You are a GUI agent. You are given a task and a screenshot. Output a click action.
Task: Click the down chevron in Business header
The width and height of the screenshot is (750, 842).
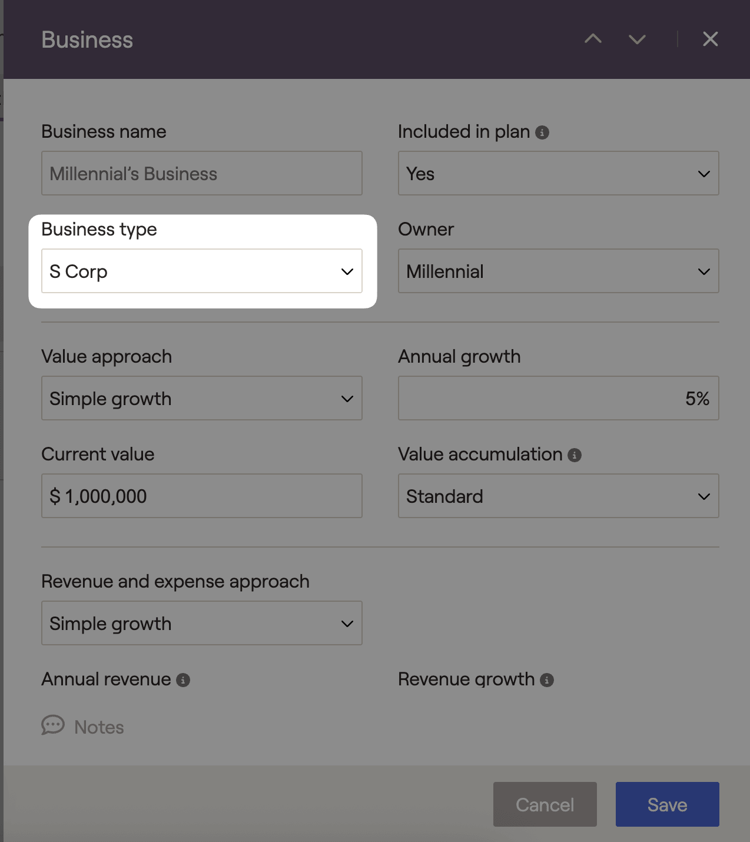click(637, 39)
